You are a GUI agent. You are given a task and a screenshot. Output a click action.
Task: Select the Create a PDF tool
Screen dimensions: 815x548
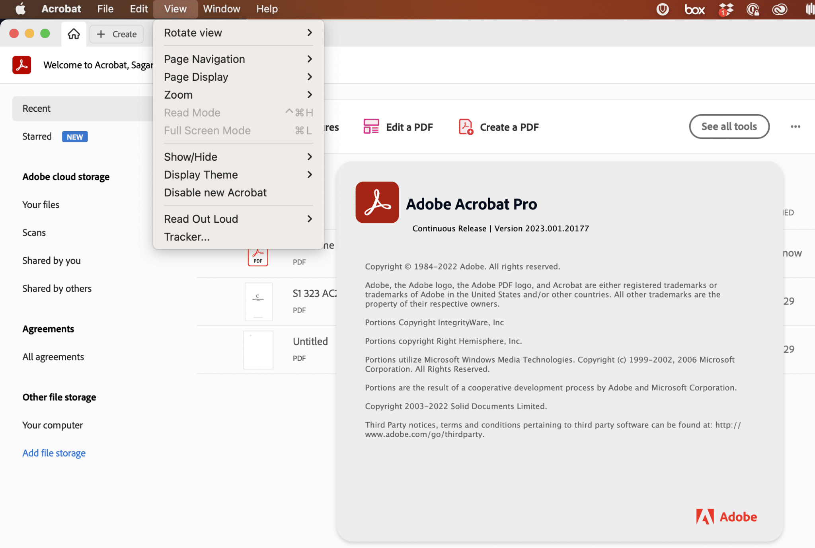509,126
